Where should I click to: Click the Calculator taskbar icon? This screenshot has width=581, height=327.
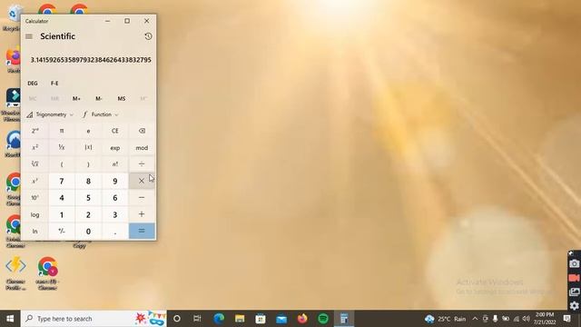344,319
